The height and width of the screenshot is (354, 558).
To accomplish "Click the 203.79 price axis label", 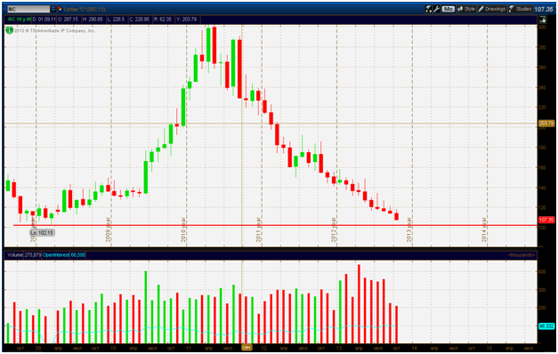I will [x=546, y=124].
